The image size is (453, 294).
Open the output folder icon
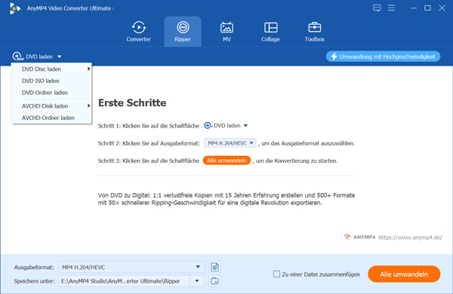214,280
